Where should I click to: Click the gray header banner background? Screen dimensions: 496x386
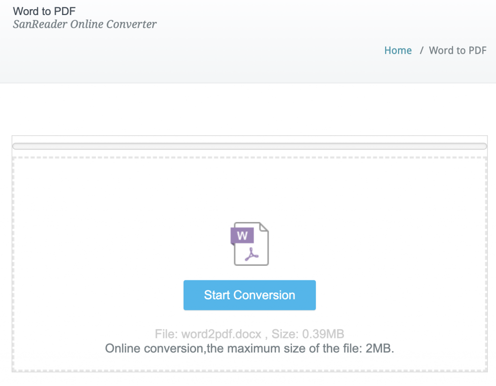pyautogui.click(x=242, y=63)
